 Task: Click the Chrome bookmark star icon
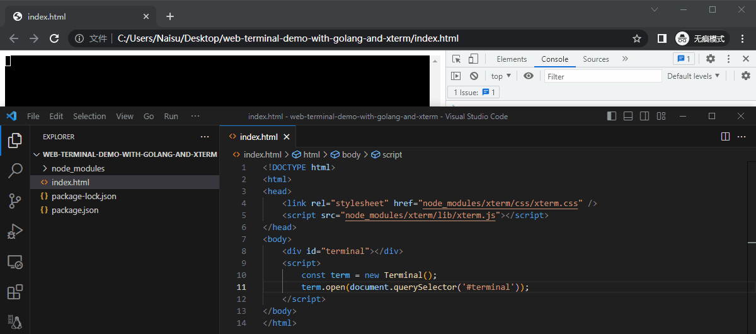click(637, 38)
